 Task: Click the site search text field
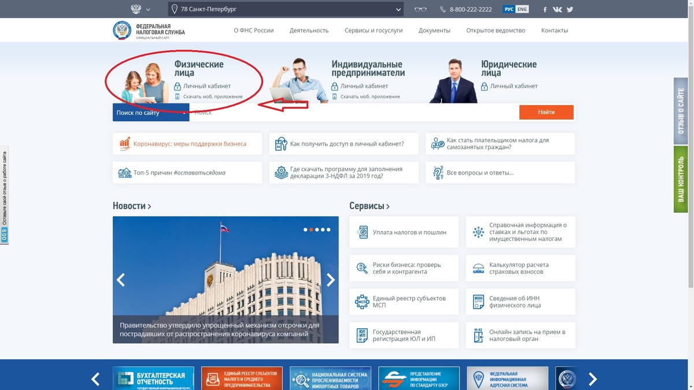click(x=354, y=113)
